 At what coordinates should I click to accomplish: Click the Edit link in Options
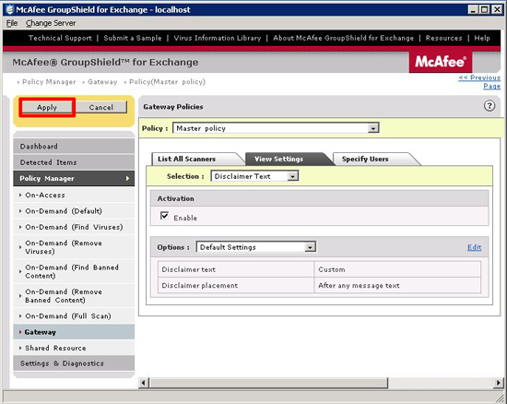pyautogui.click(x=475, y=247)
